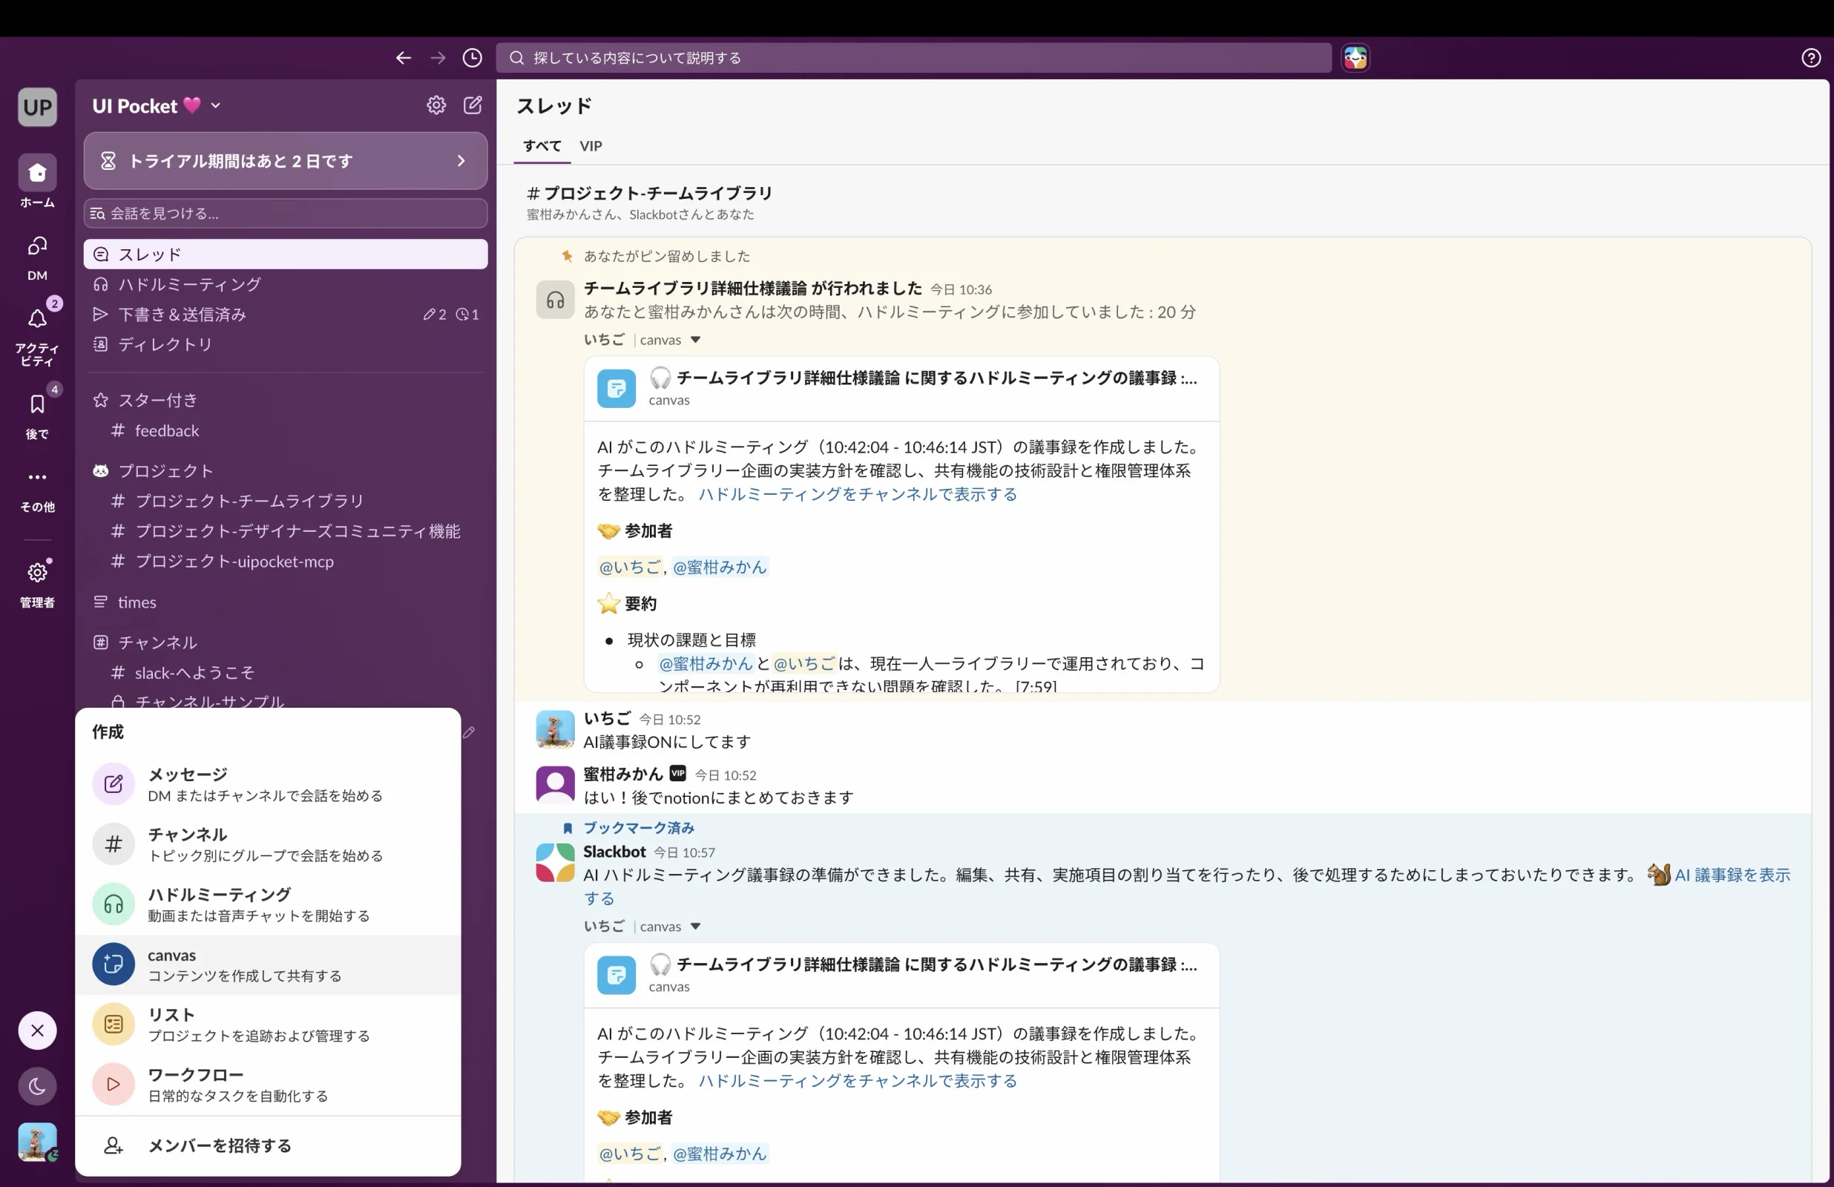Collapse first いちご canvas attachment arrow
1834x1187 pixels.
[695, 340]
